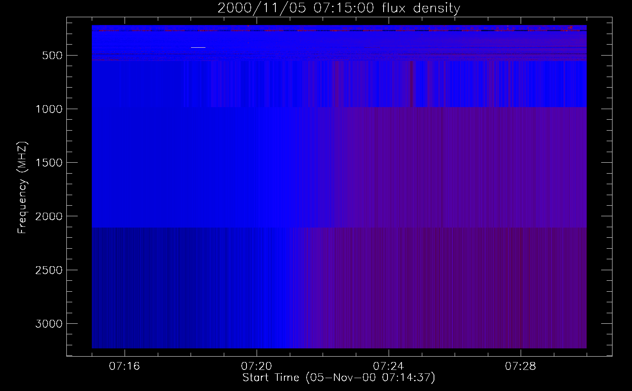This screenshot has height=391, width=632.
Task: Select the 07:20 time tick label
Action: pyautogui.click(x=256, y=366)
